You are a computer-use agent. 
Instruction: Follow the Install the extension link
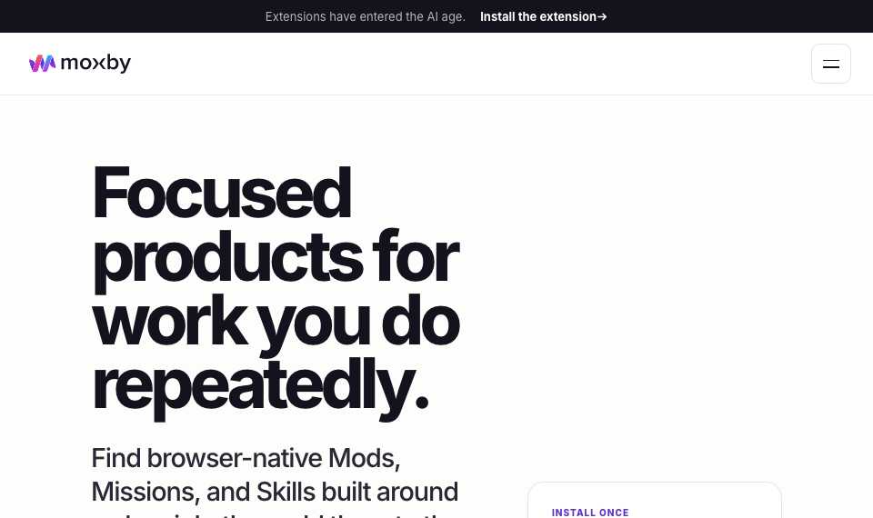click(544, 16)
